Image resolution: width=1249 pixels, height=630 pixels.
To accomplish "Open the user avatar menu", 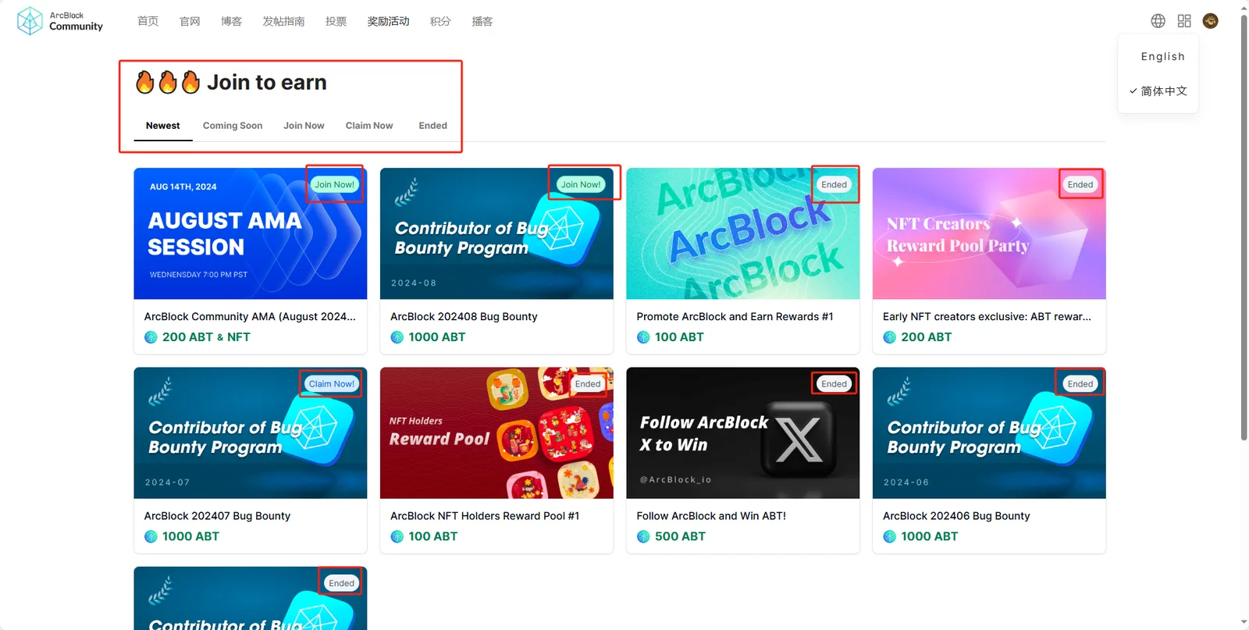I will tap(1211, 21).
